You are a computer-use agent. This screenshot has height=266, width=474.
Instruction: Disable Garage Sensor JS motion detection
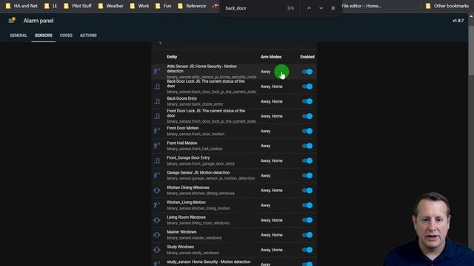pos(307,176)
